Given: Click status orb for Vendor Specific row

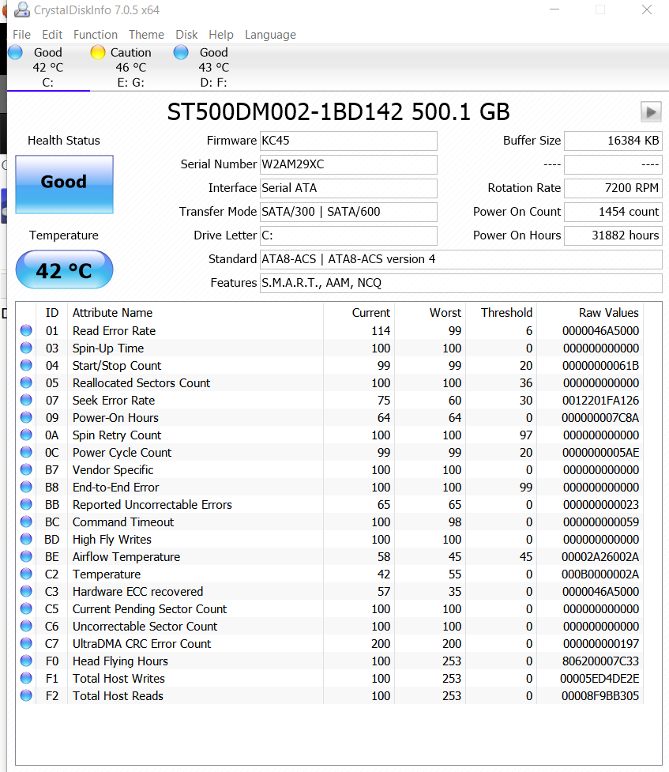Looking at the screenshot, I should pyautogui.click(x=26, y=469).
